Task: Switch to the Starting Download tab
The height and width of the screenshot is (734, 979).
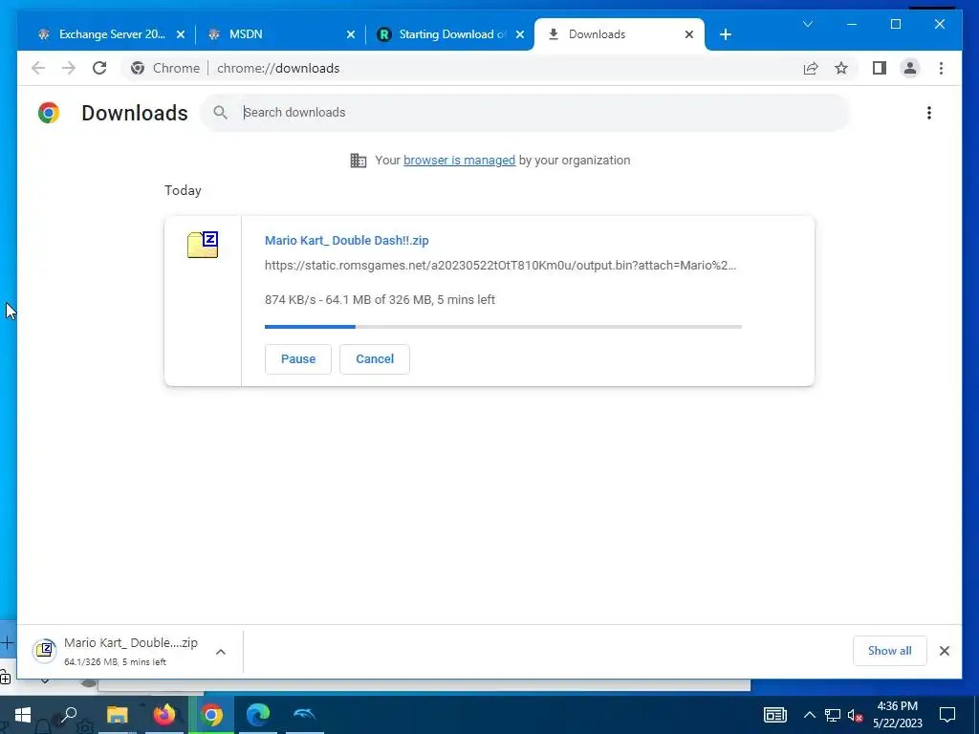Action: [449, 34]
